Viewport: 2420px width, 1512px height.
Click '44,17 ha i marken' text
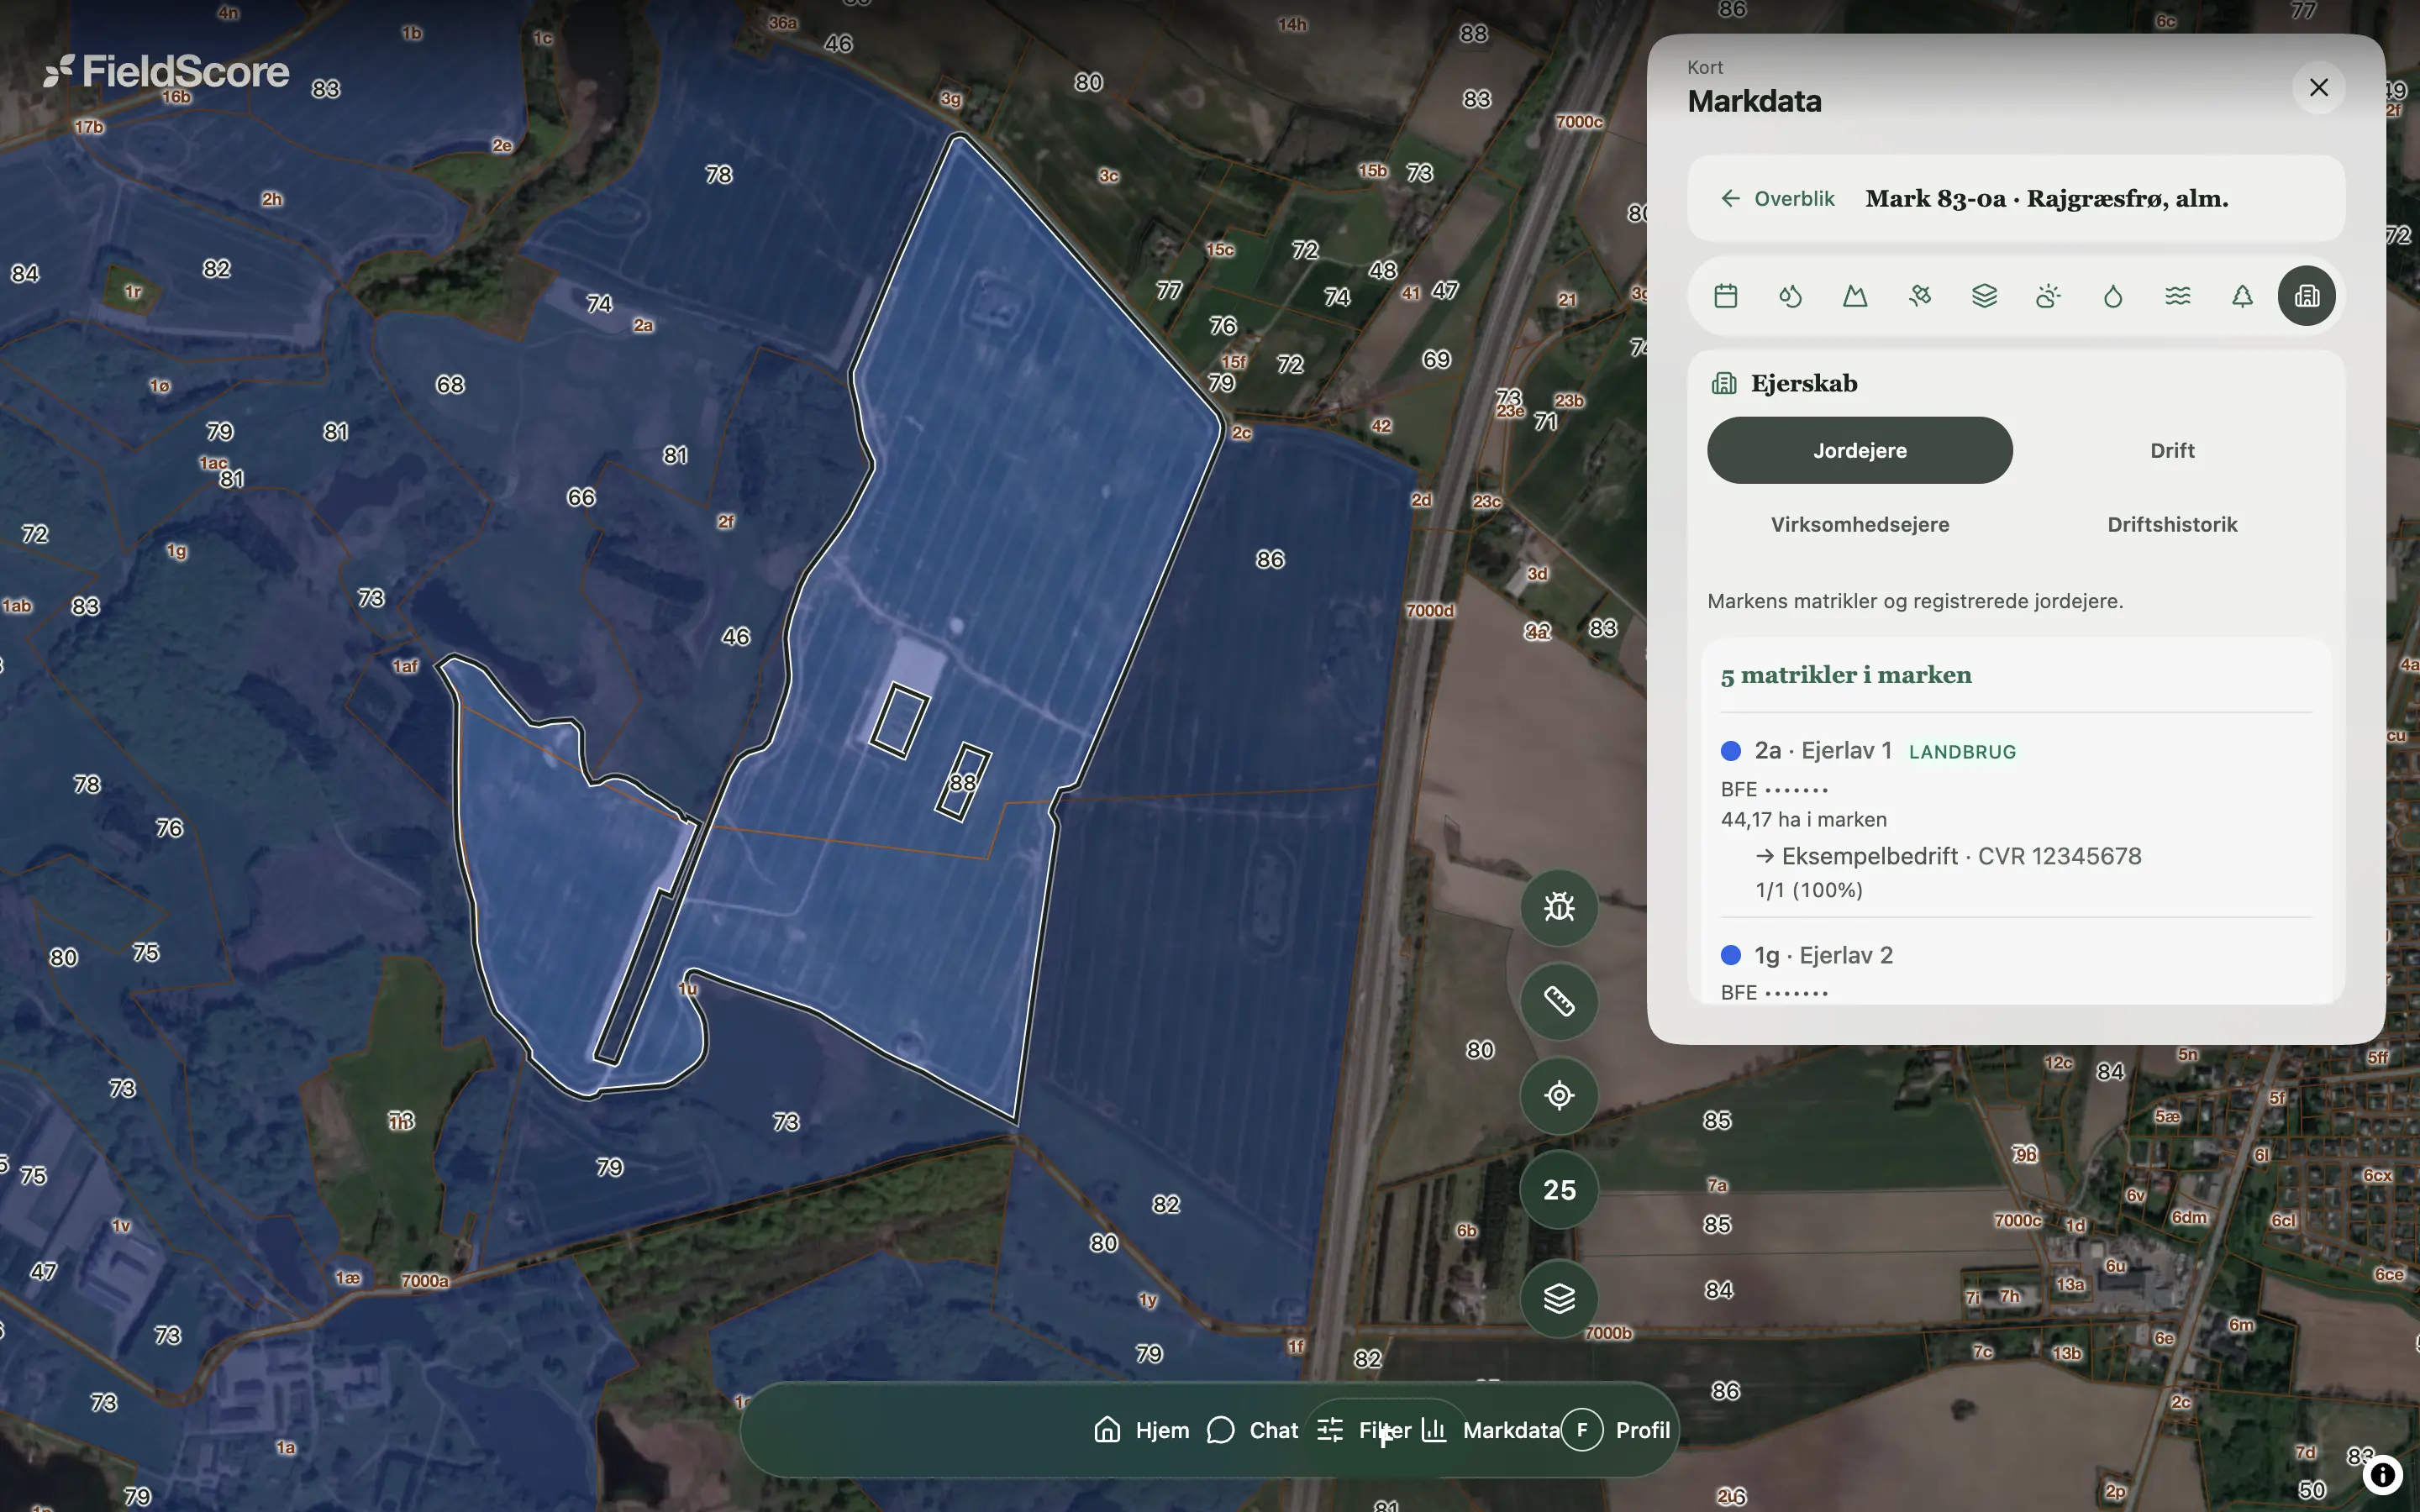click(1804, 820)
